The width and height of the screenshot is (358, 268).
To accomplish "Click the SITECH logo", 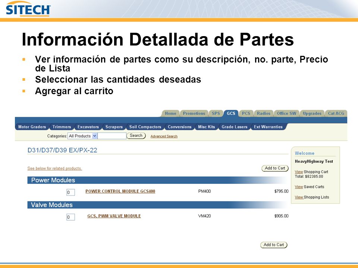I will click(28, 9).
